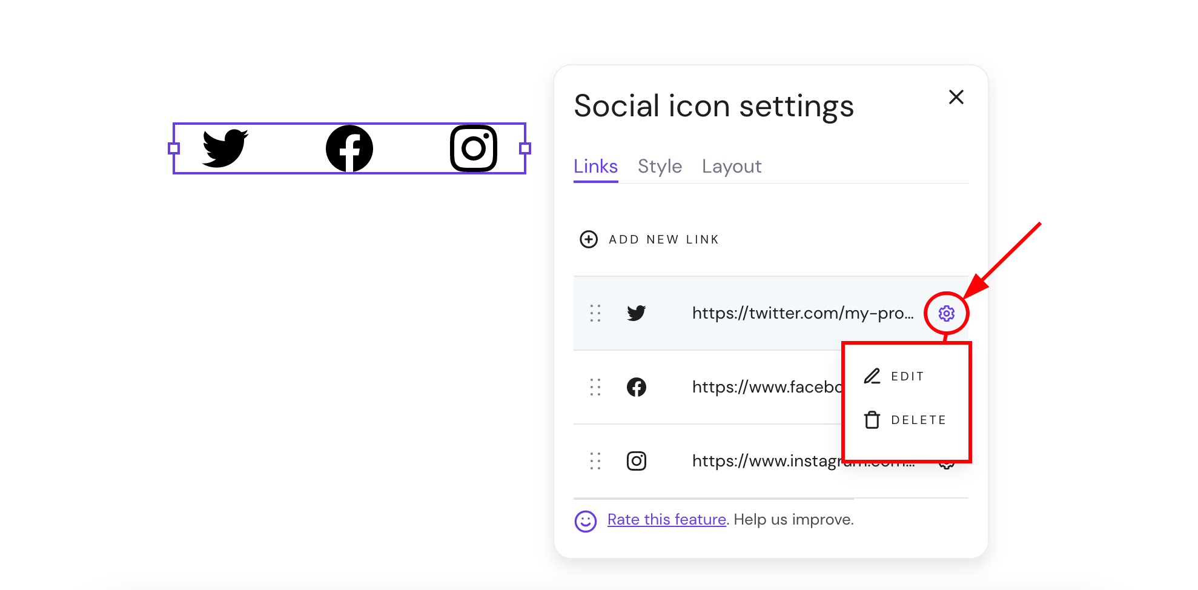The image size is (1198, 590).
Task: Open the Layout tab
Action: point(732,167)
